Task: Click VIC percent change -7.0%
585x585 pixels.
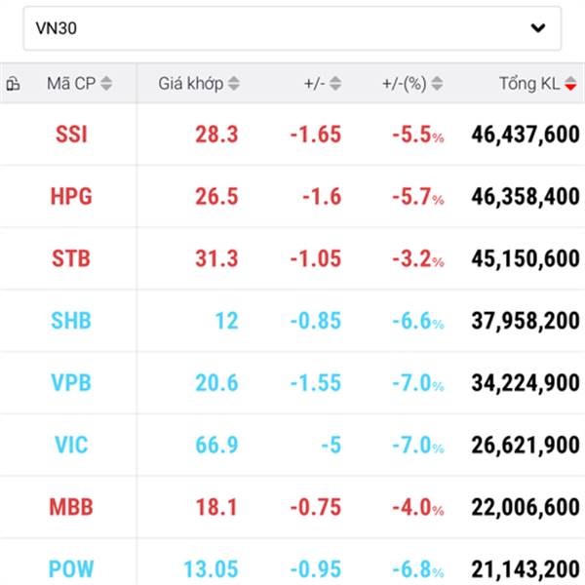Action: 418,446
